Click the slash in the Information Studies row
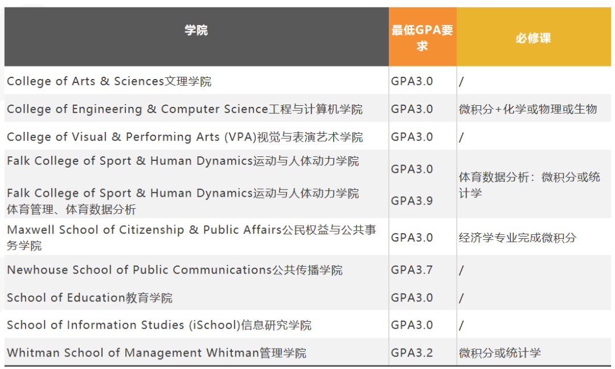Viewport: 615px width, 369px height. click(461, 326)
